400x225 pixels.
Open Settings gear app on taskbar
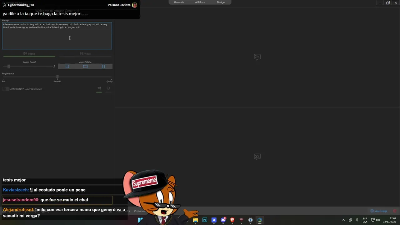pyautogui.click(x=250, y=220)
